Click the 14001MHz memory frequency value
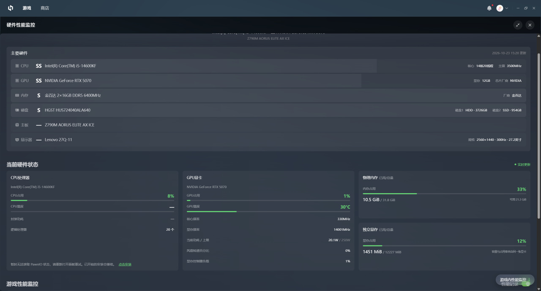The width and height of the screenshot is (541, 291). coord(342,229)
